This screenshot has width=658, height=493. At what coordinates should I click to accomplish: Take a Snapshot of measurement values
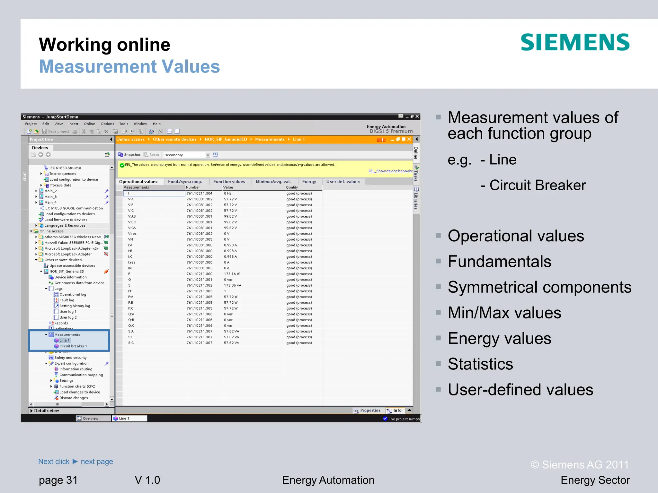[129, 155]
